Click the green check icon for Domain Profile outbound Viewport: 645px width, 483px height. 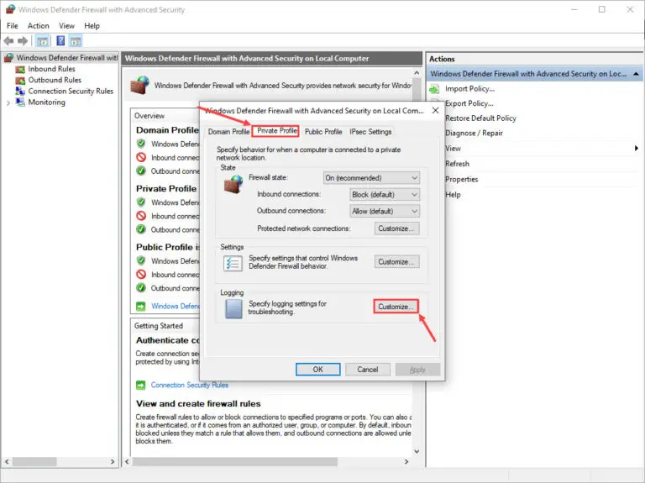(141, 171)
